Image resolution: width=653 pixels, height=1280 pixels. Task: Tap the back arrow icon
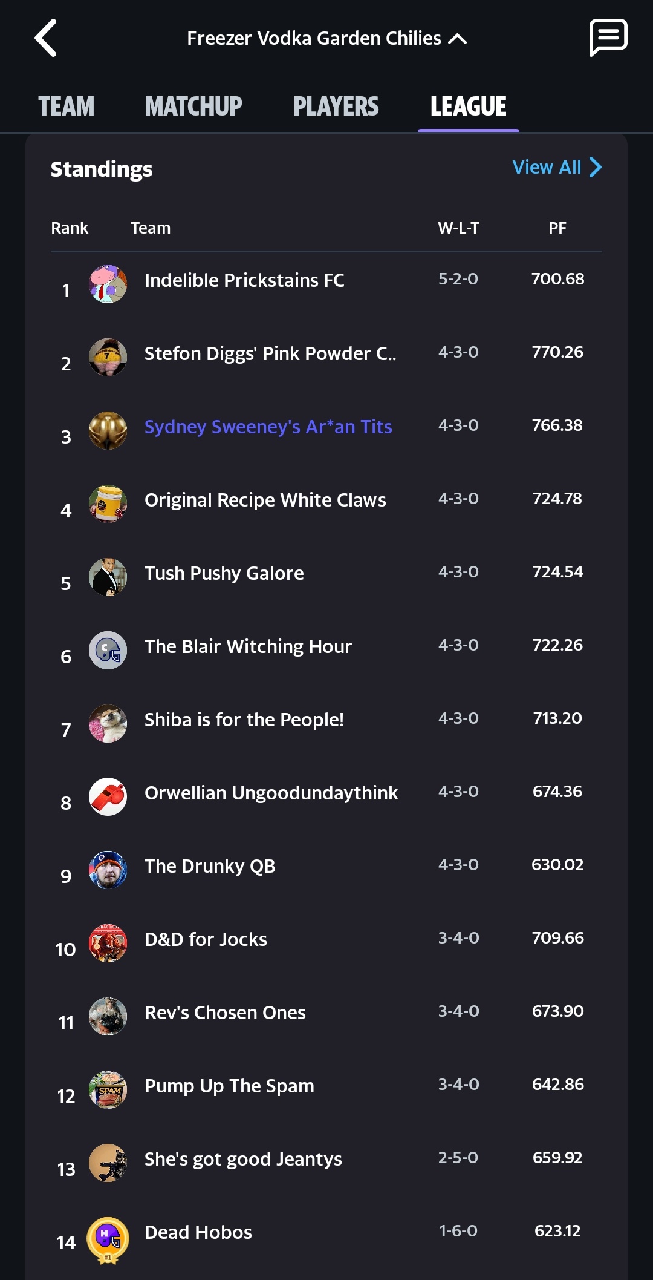(46, 38)
